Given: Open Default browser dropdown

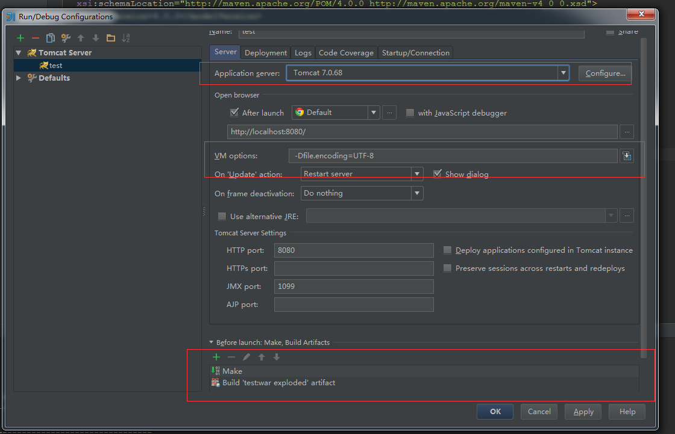Looking at the screenshot, I should [x=374, y=113].
